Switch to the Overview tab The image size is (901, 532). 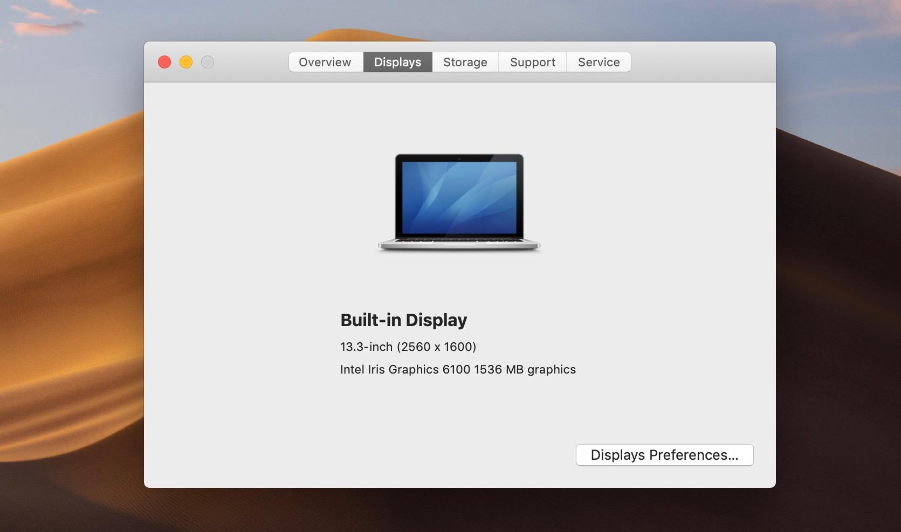click(326, 62)
